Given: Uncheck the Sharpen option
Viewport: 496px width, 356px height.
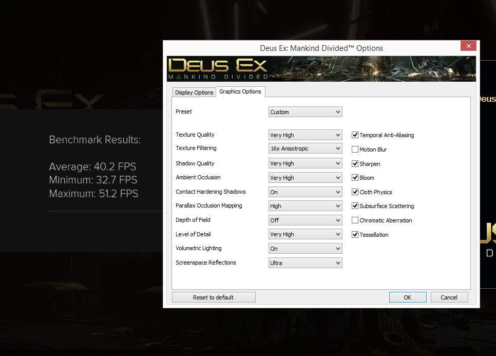Looking at the screenshot, I should point(355,163).
